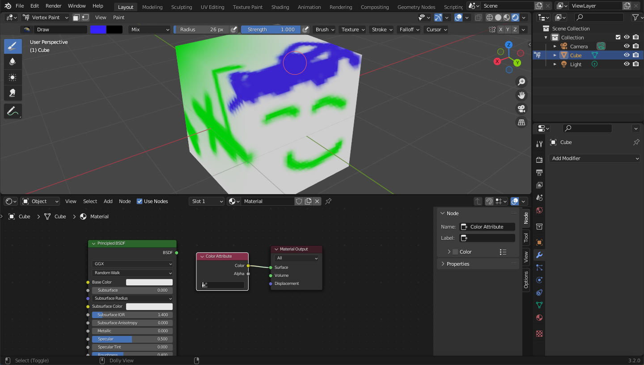Select the Blur tool
Screen dimensions: 644x365
[x=13, y=62]
